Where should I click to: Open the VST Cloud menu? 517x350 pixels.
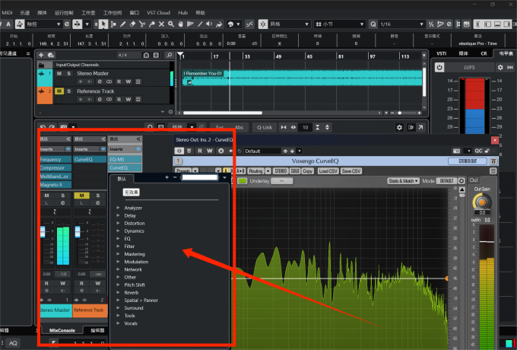pyautogui.click(x=159, y=13)
